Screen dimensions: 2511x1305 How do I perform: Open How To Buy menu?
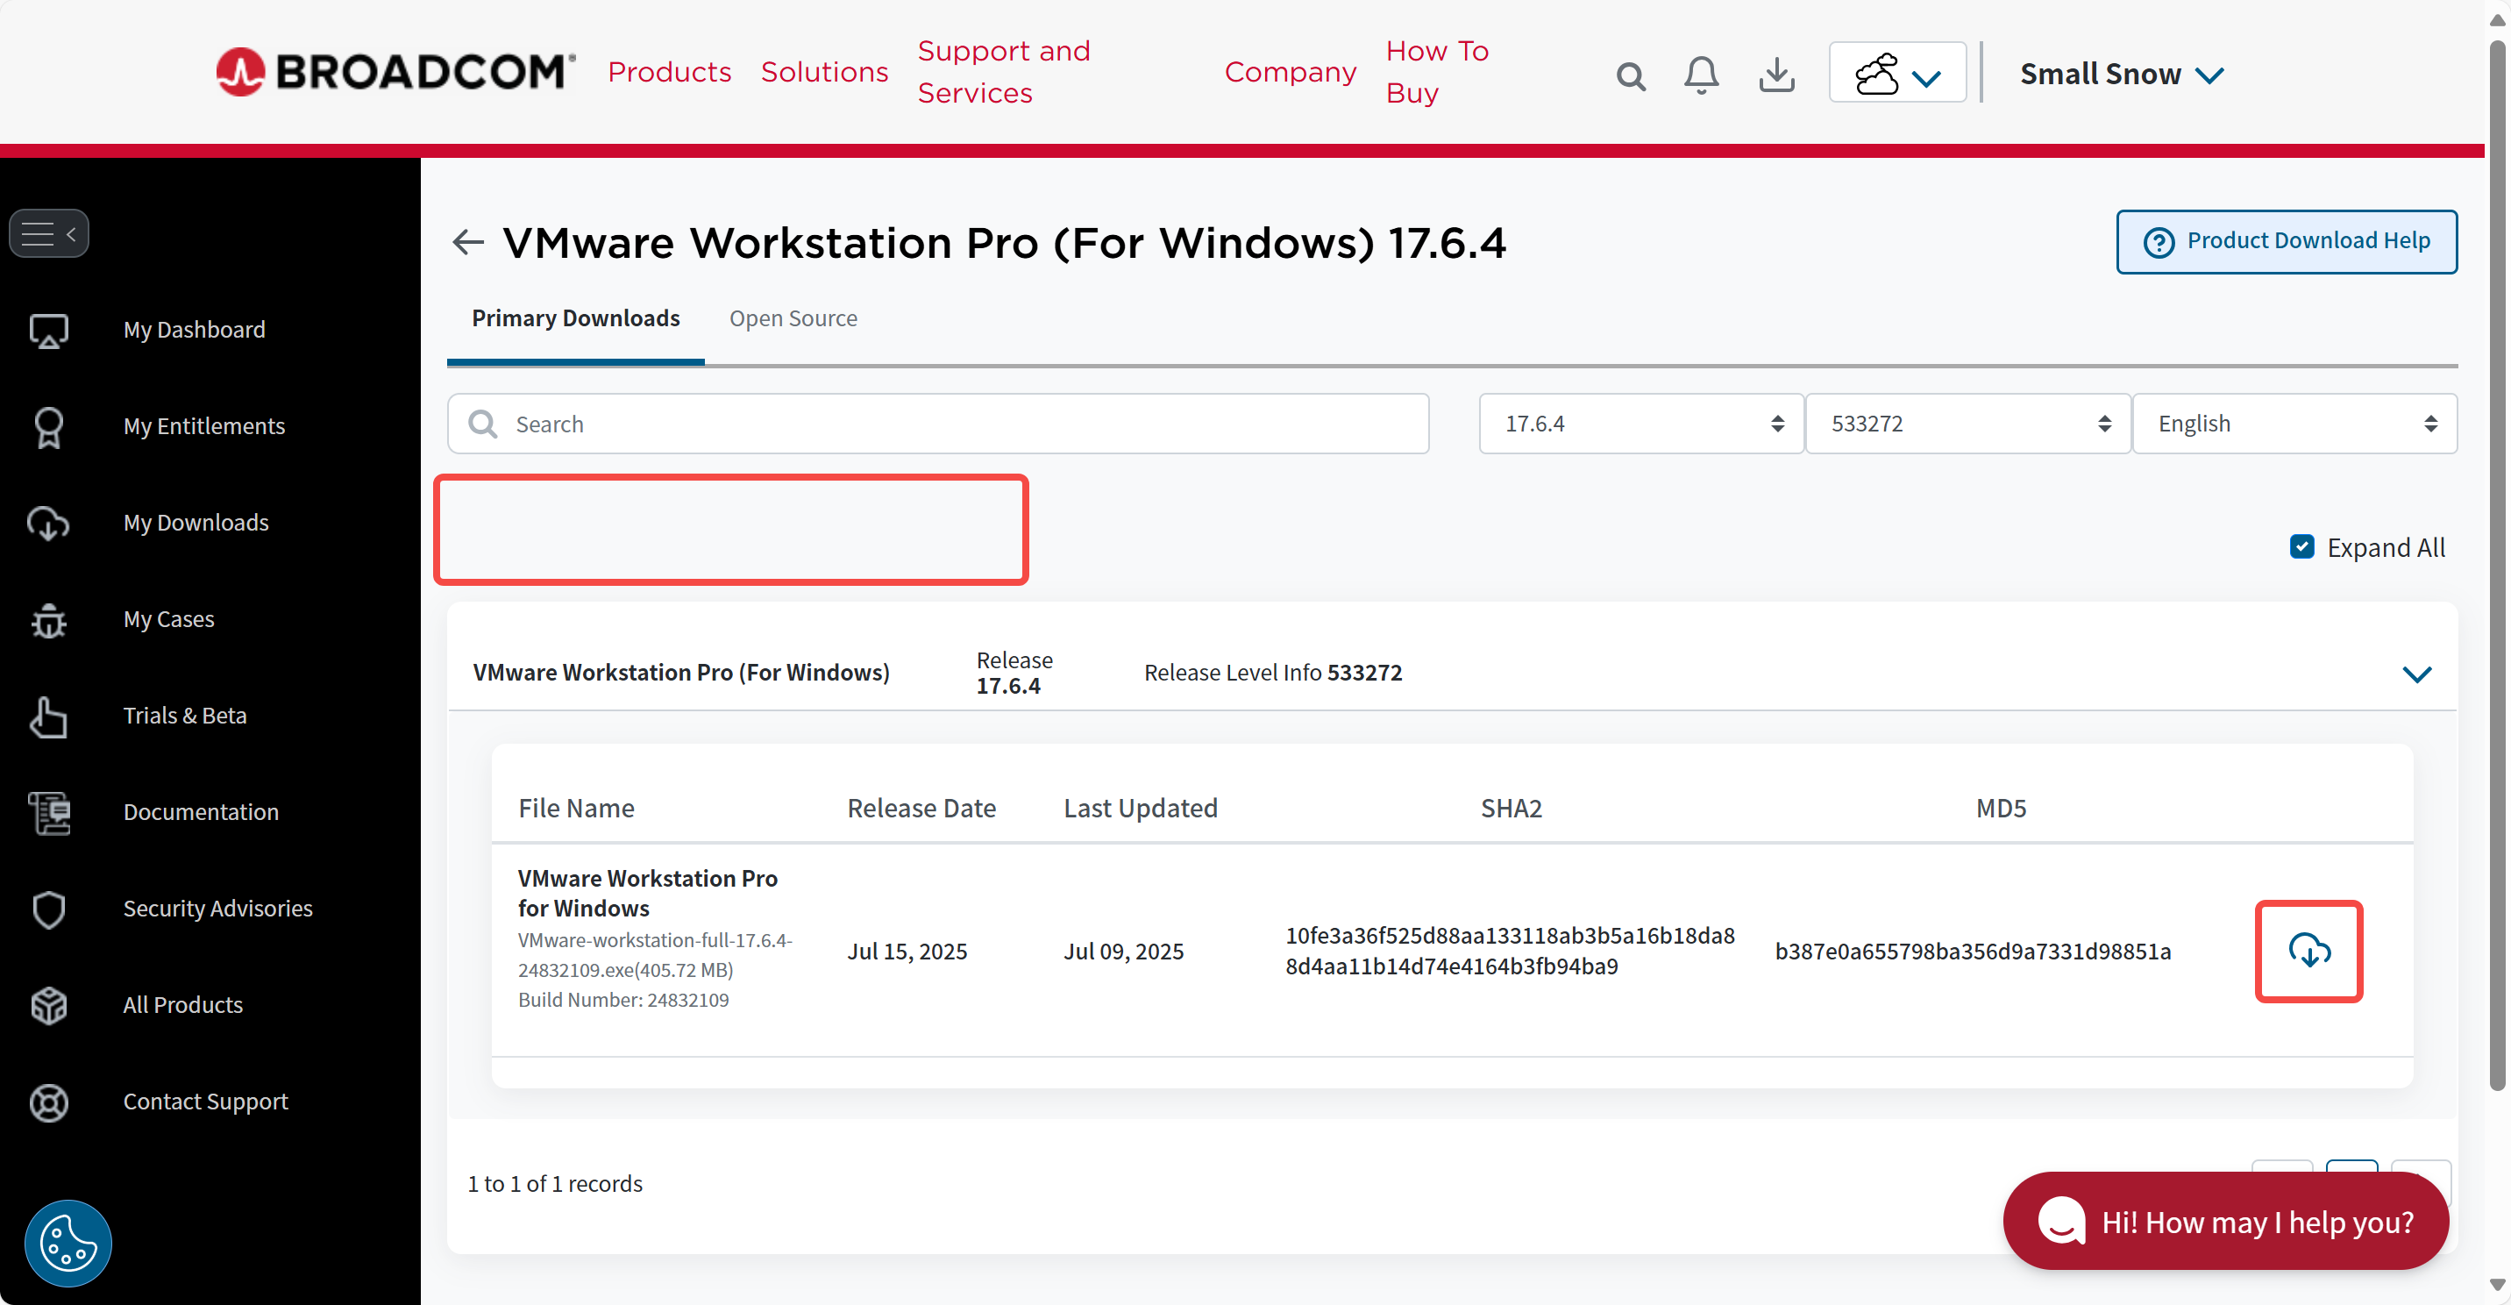coord(1438,72)
